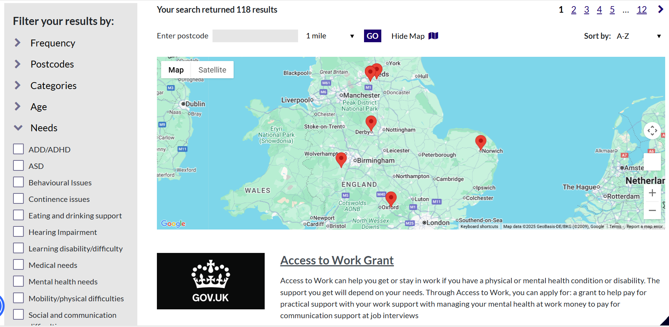Collapse the Needs filter section
The image size is (669, 327).
click(x=44, y=128)
